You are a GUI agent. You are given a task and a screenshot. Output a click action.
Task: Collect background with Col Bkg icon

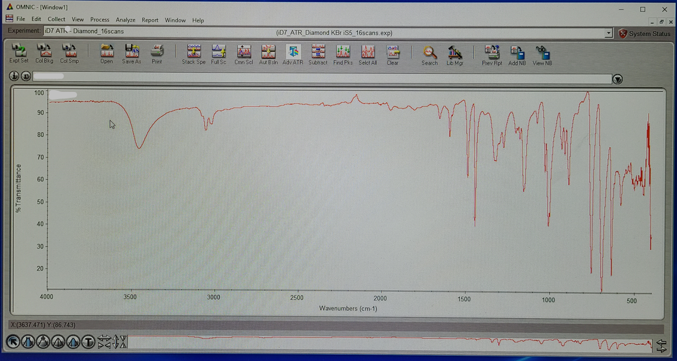click(x=44, y=53)
